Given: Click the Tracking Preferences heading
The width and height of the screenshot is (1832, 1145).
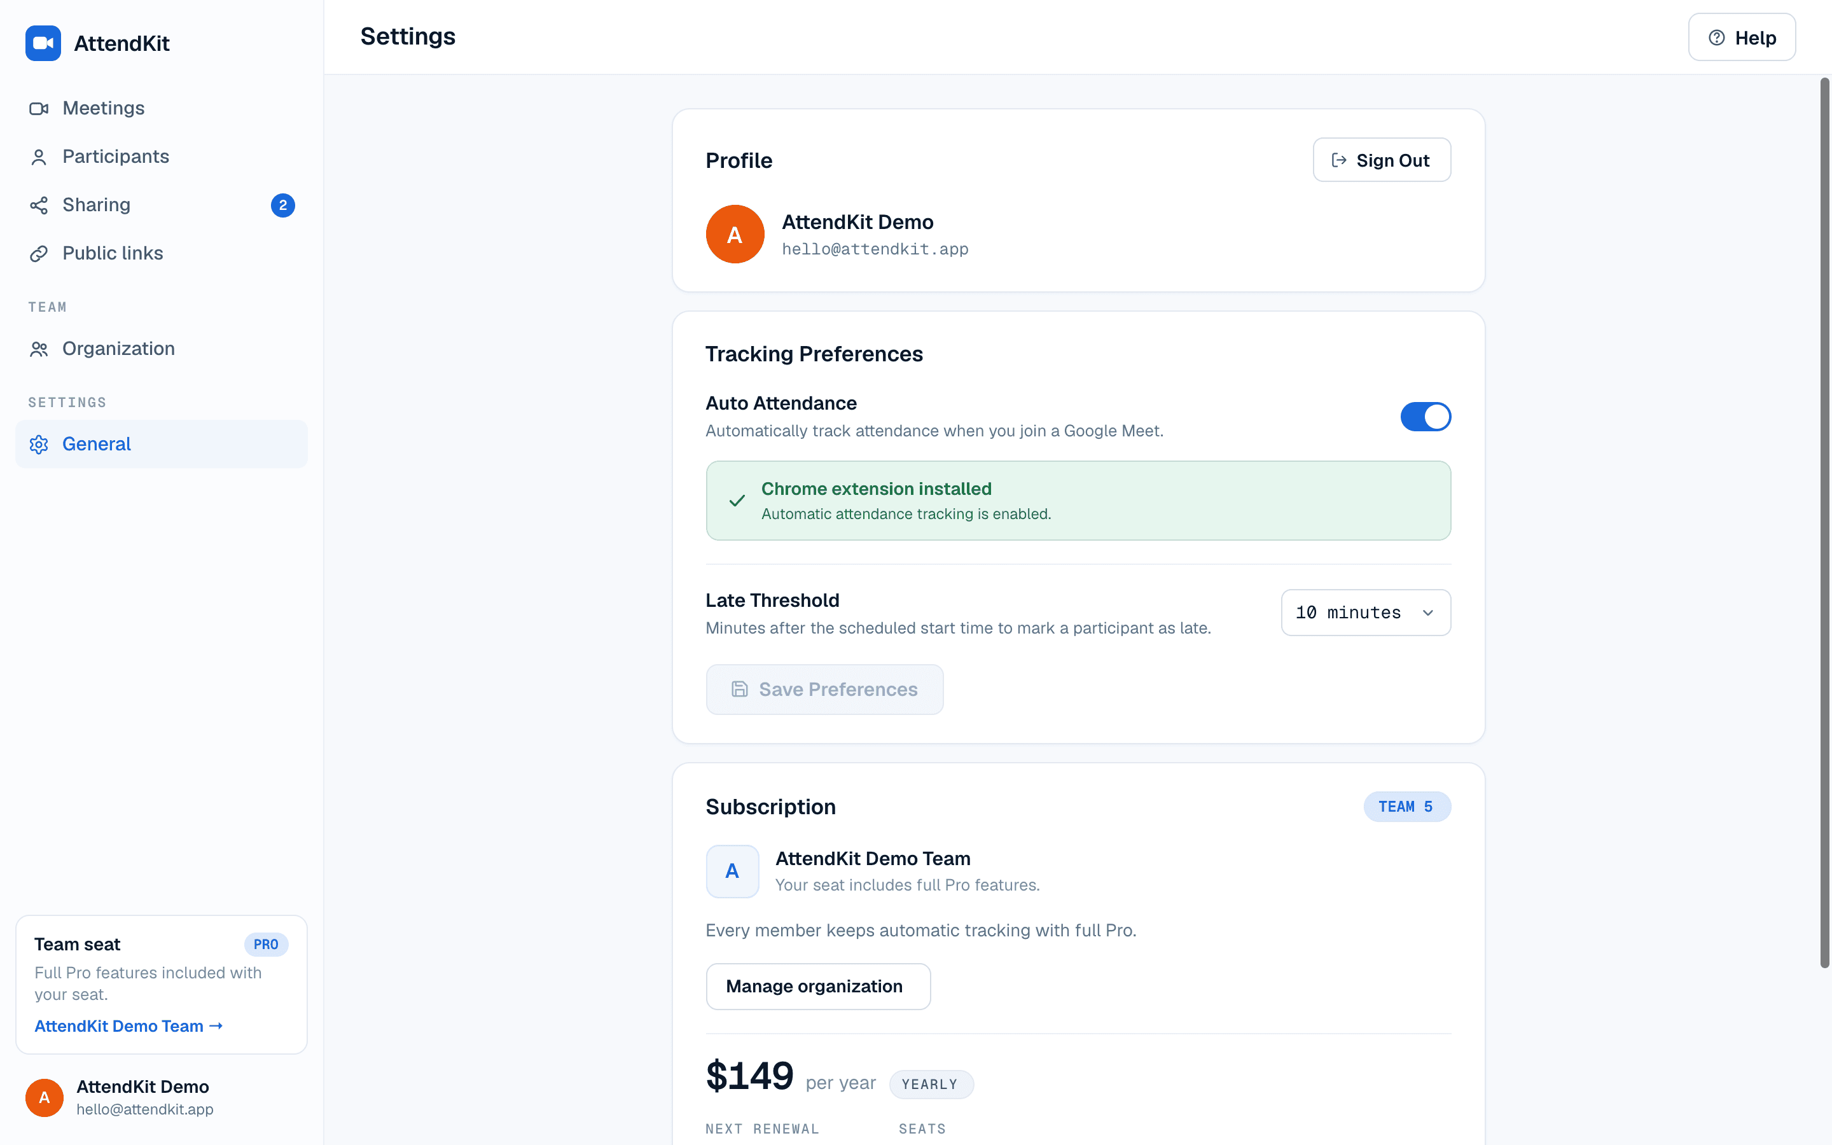Looking at the screenshot, I should click(814, 354).
